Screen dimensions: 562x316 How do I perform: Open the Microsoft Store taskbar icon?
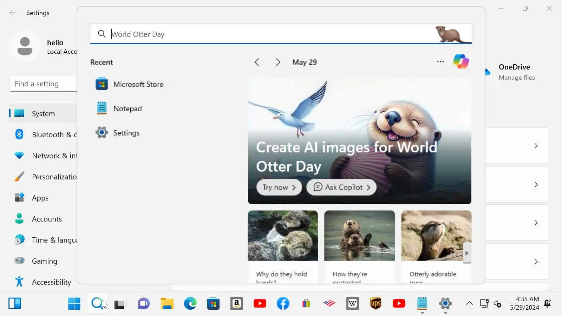pyautogui.click(x=213, y=303)
